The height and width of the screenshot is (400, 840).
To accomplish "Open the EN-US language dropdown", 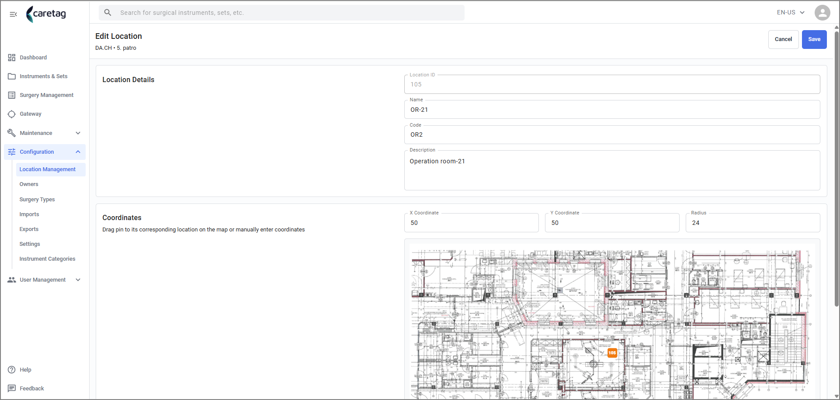I will [791, 13].
